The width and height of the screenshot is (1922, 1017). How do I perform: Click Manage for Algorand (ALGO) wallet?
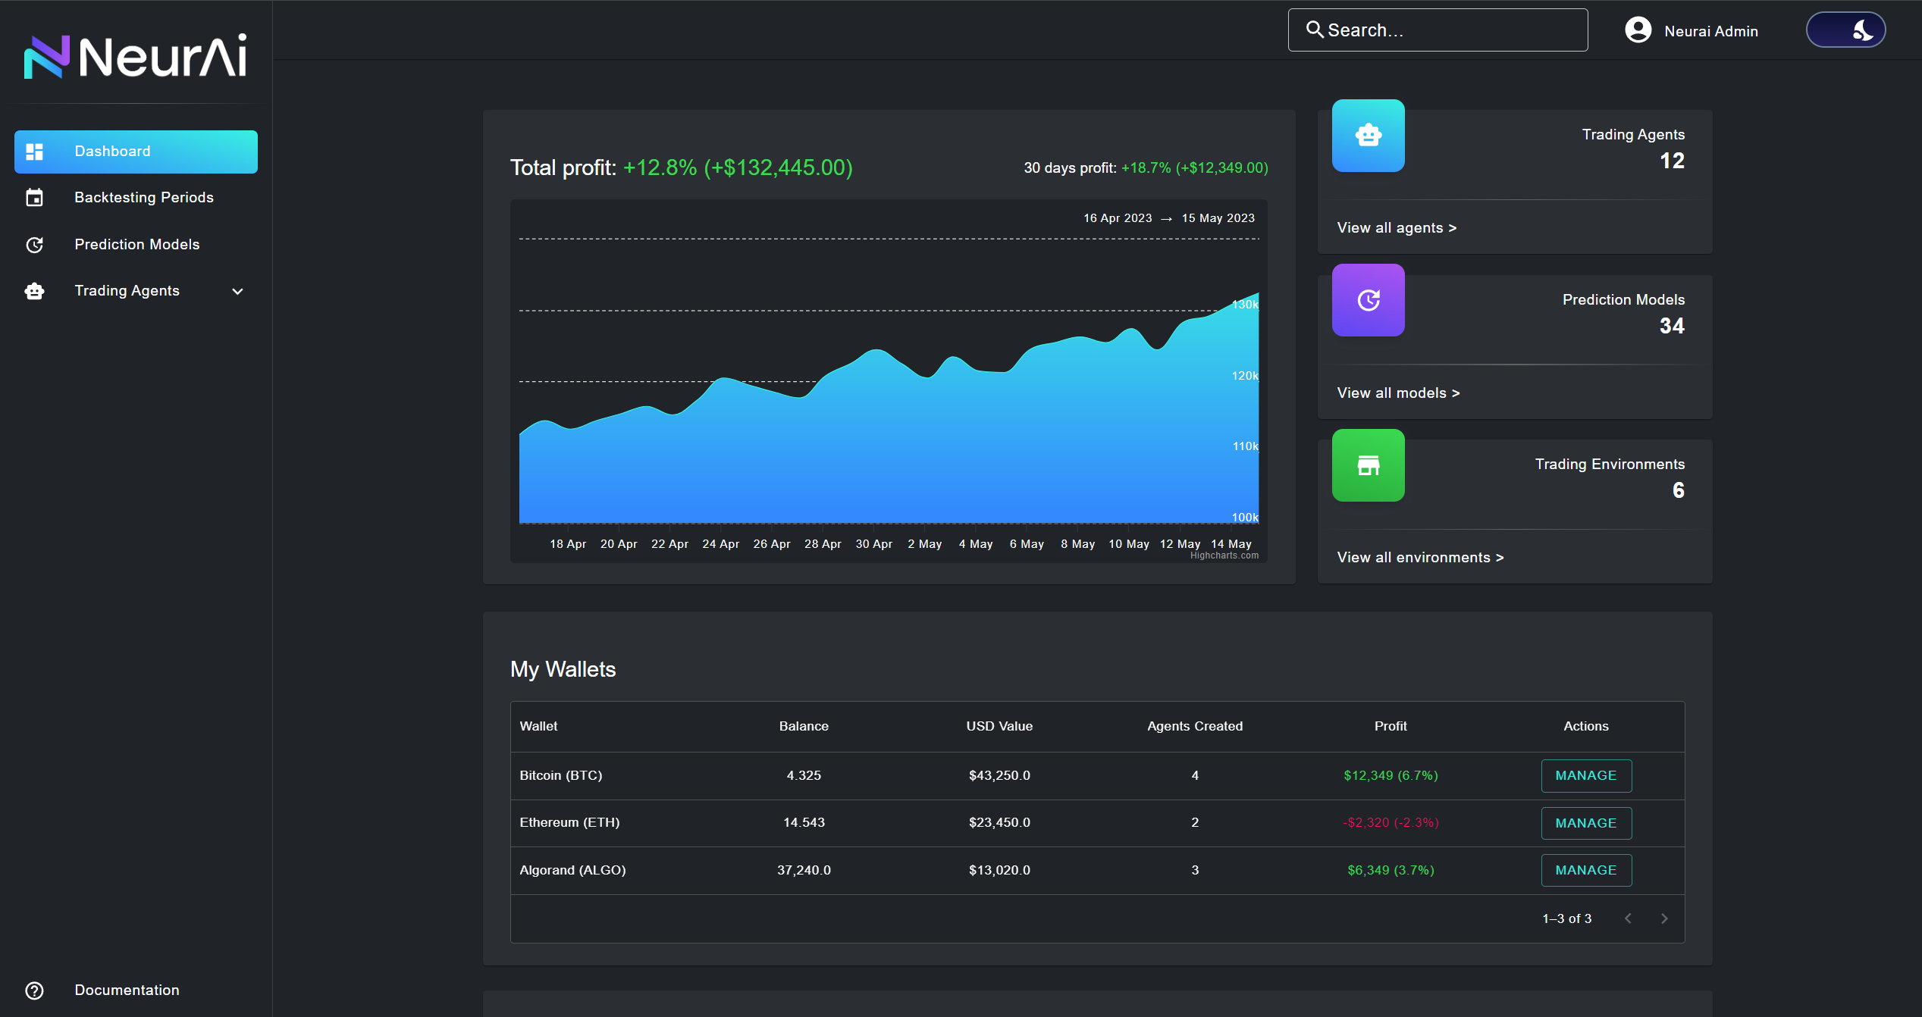pos(1586,871)
